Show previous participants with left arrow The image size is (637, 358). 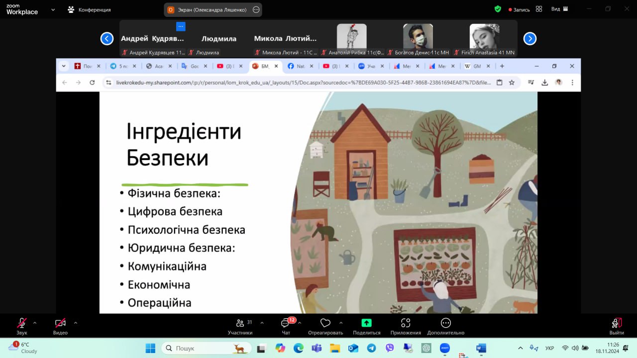coord(107,38)
